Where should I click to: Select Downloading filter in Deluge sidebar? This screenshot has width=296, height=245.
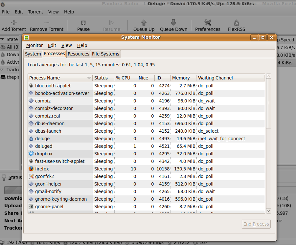pyautogui.click(x=10, y=55)
